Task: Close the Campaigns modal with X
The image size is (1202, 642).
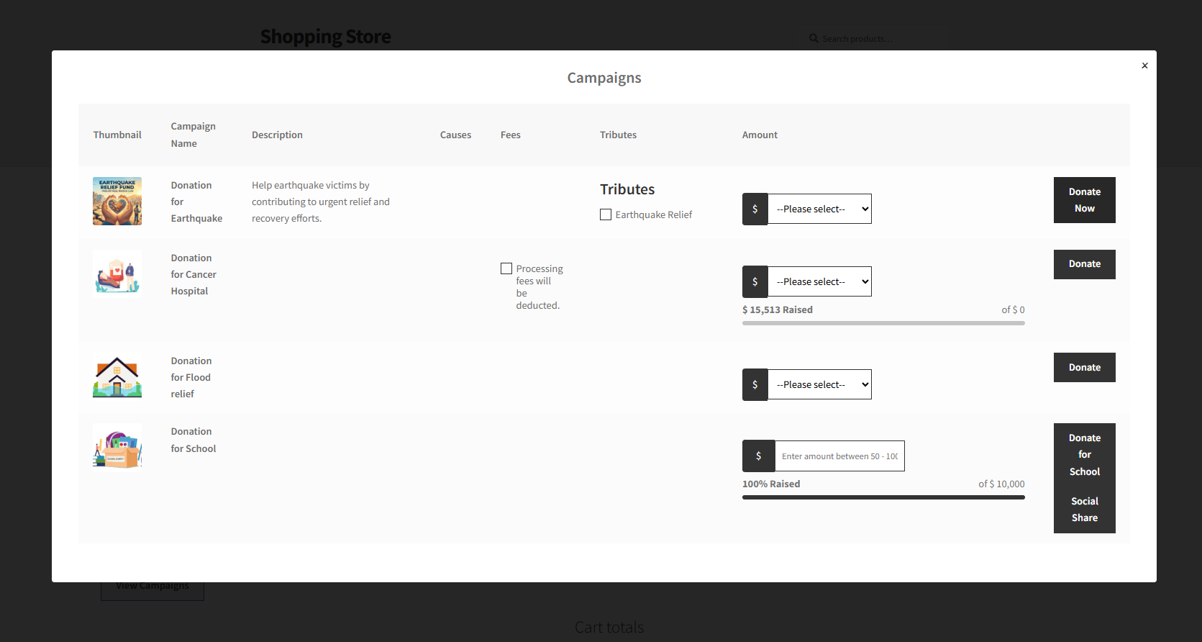Action: point(1144,65)
